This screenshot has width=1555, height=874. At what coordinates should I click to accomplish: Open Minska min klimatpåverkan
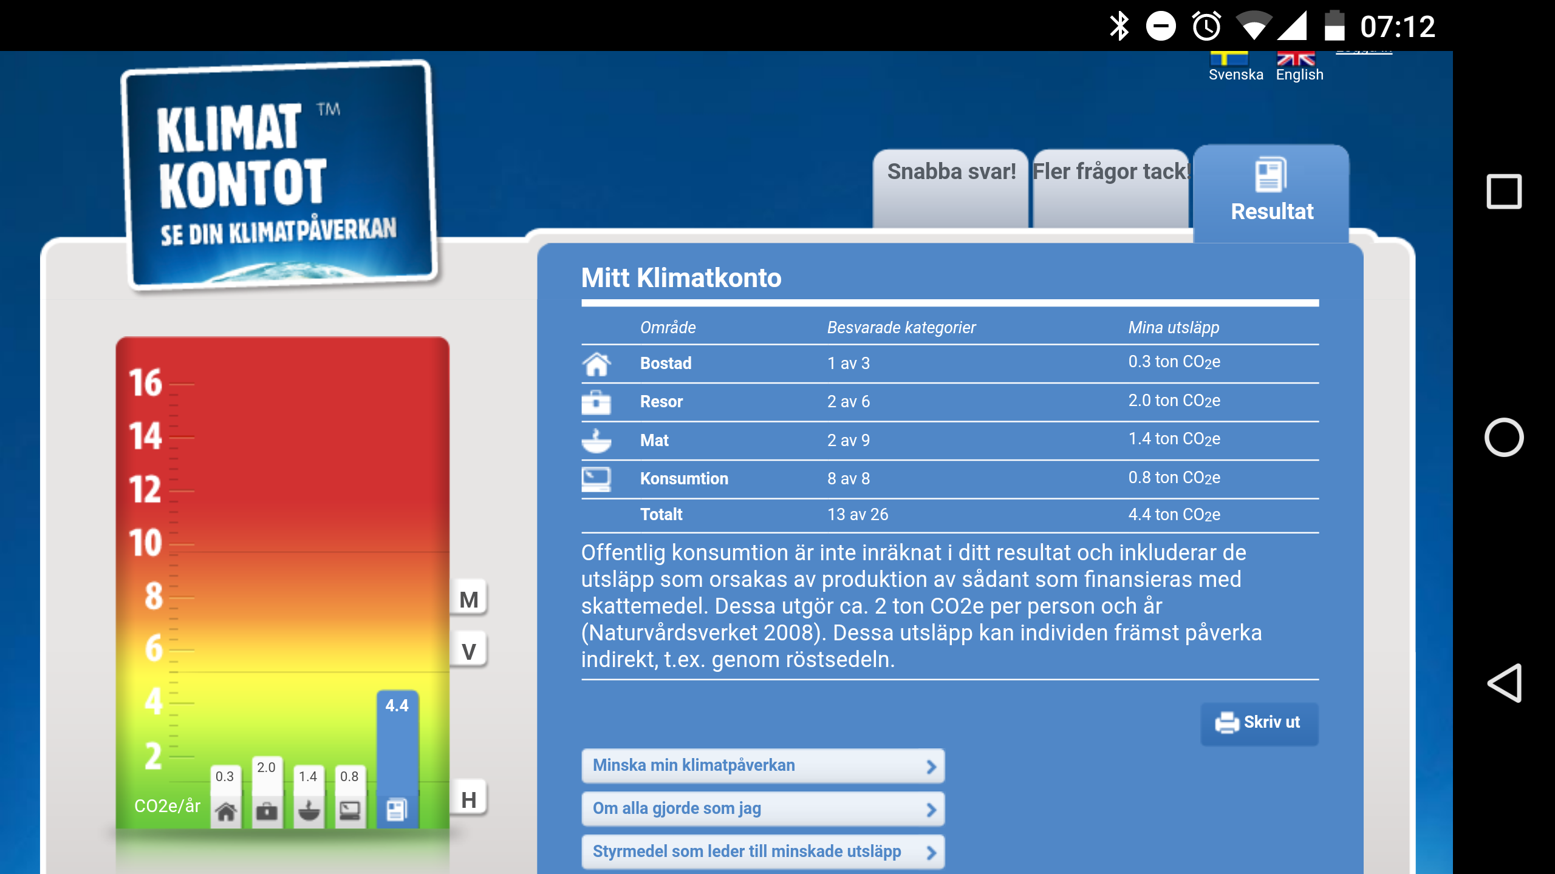(763, 766)
